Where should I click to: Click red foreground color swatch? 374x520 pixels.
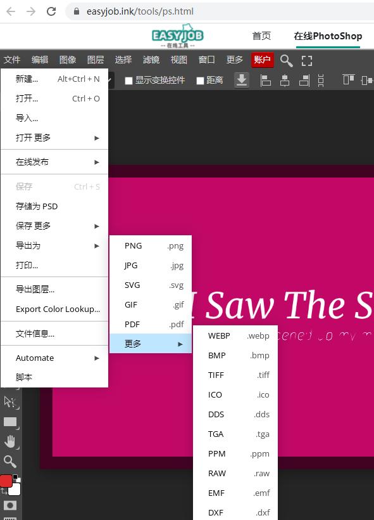[6, 481]
